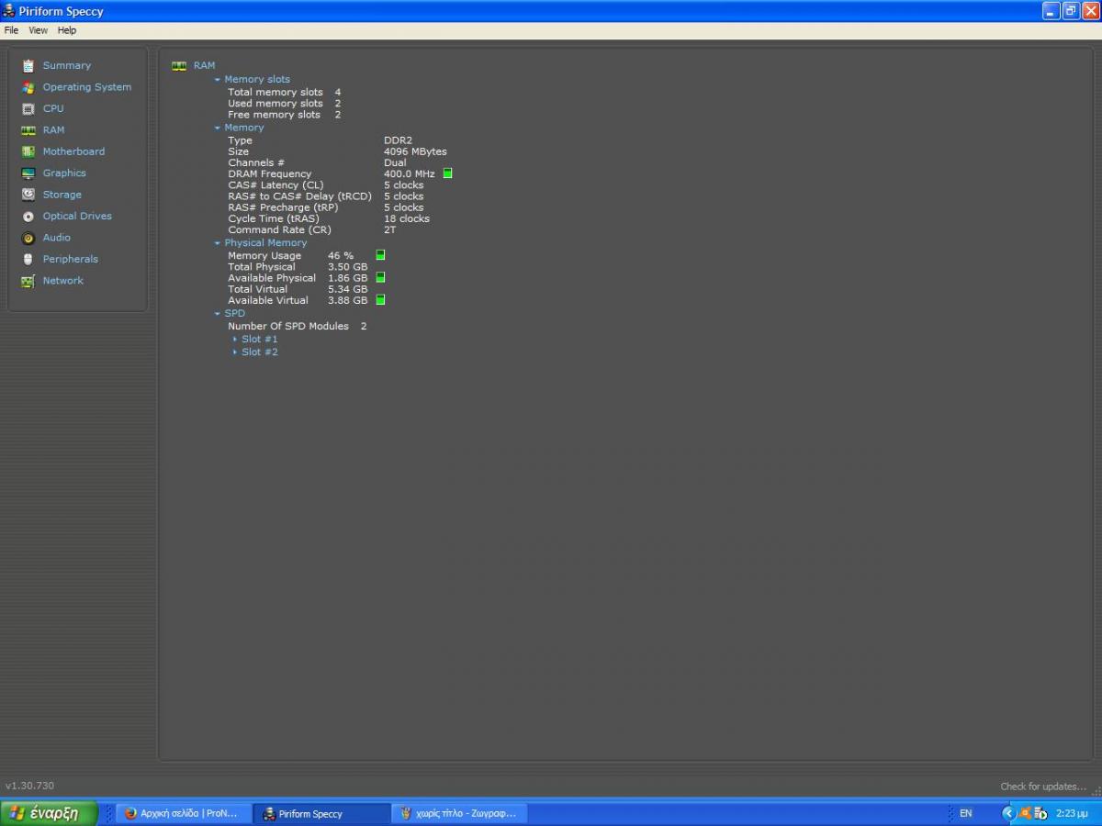Select the Free memory slots row

[284, 115]
